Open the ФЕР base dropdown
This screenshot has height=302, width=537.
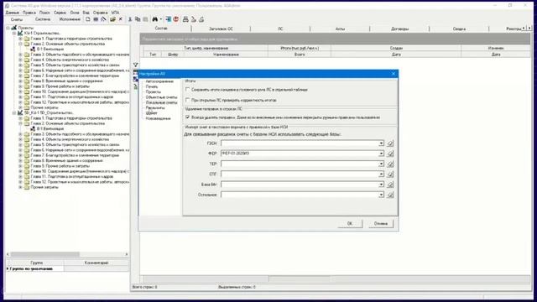coord(381,154)
